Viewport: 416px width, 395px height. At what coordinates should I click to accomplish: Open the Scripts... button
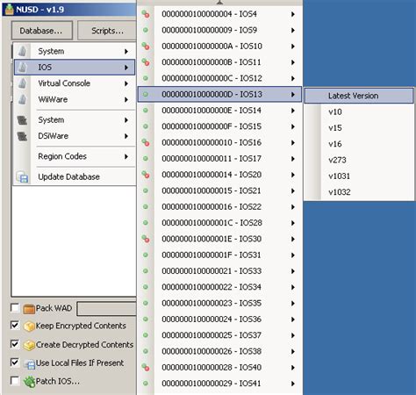point(107,31)
